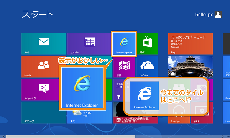
Task: Open the Eiffel Tower travel tile
Action: (x=191, y=67)
